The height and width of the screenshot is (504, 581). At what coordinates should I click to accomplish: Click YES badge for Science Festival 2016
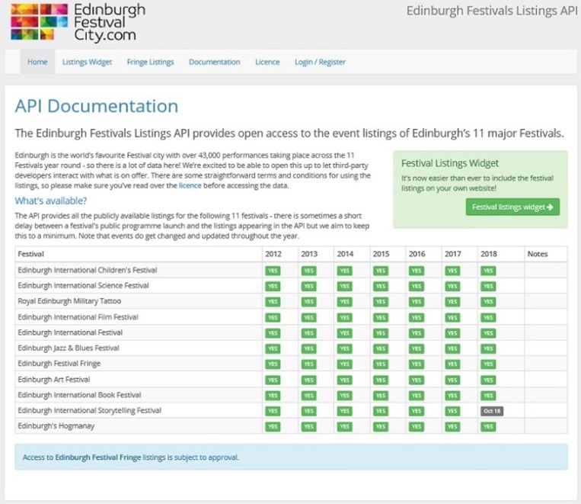[x=417, y=286]
